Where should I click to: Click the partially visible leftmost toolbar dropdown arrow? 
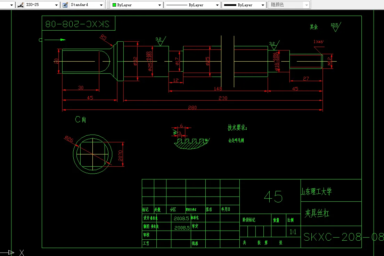11,5
